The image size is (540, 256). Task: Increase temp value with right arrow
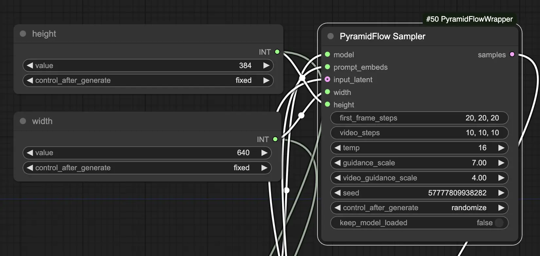[x=501, y=148]
